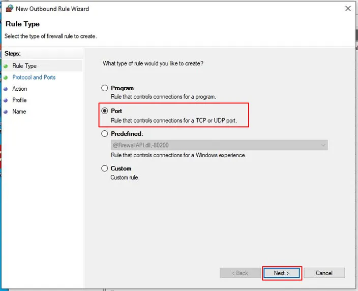The image size is (358, 291).
Task: Click the green bullet beside Protocol and Ports
Action: 6,78
